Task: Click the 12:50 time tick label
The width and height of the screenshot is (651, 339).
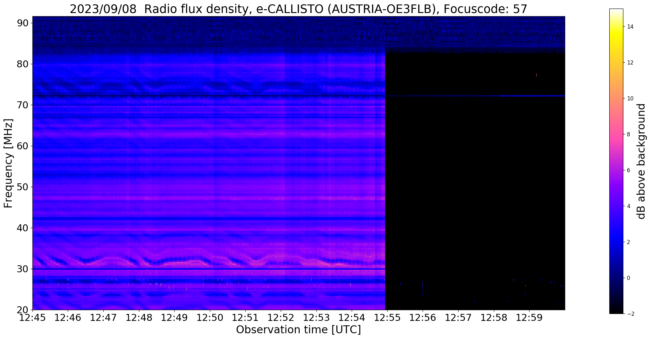Action: [x=210, y=318]
